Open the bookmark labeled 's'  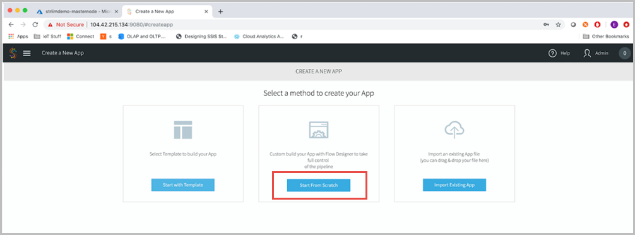pos(106,37)
